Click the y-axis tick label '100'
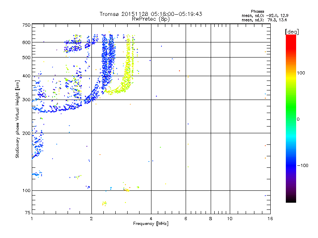The image size is (318, 238). (26, 190)
